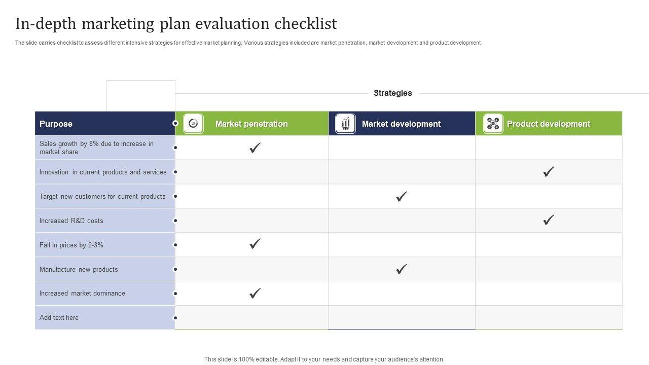Click the Increased R&D costs Product development checkmark
This screenshot has width=649, height=365.
pyautogui.click(x=548, y=220)
